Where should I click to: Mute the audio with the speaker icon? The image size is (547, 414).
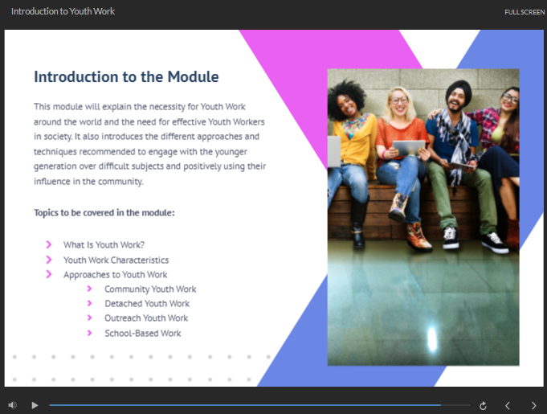(12, 405)
